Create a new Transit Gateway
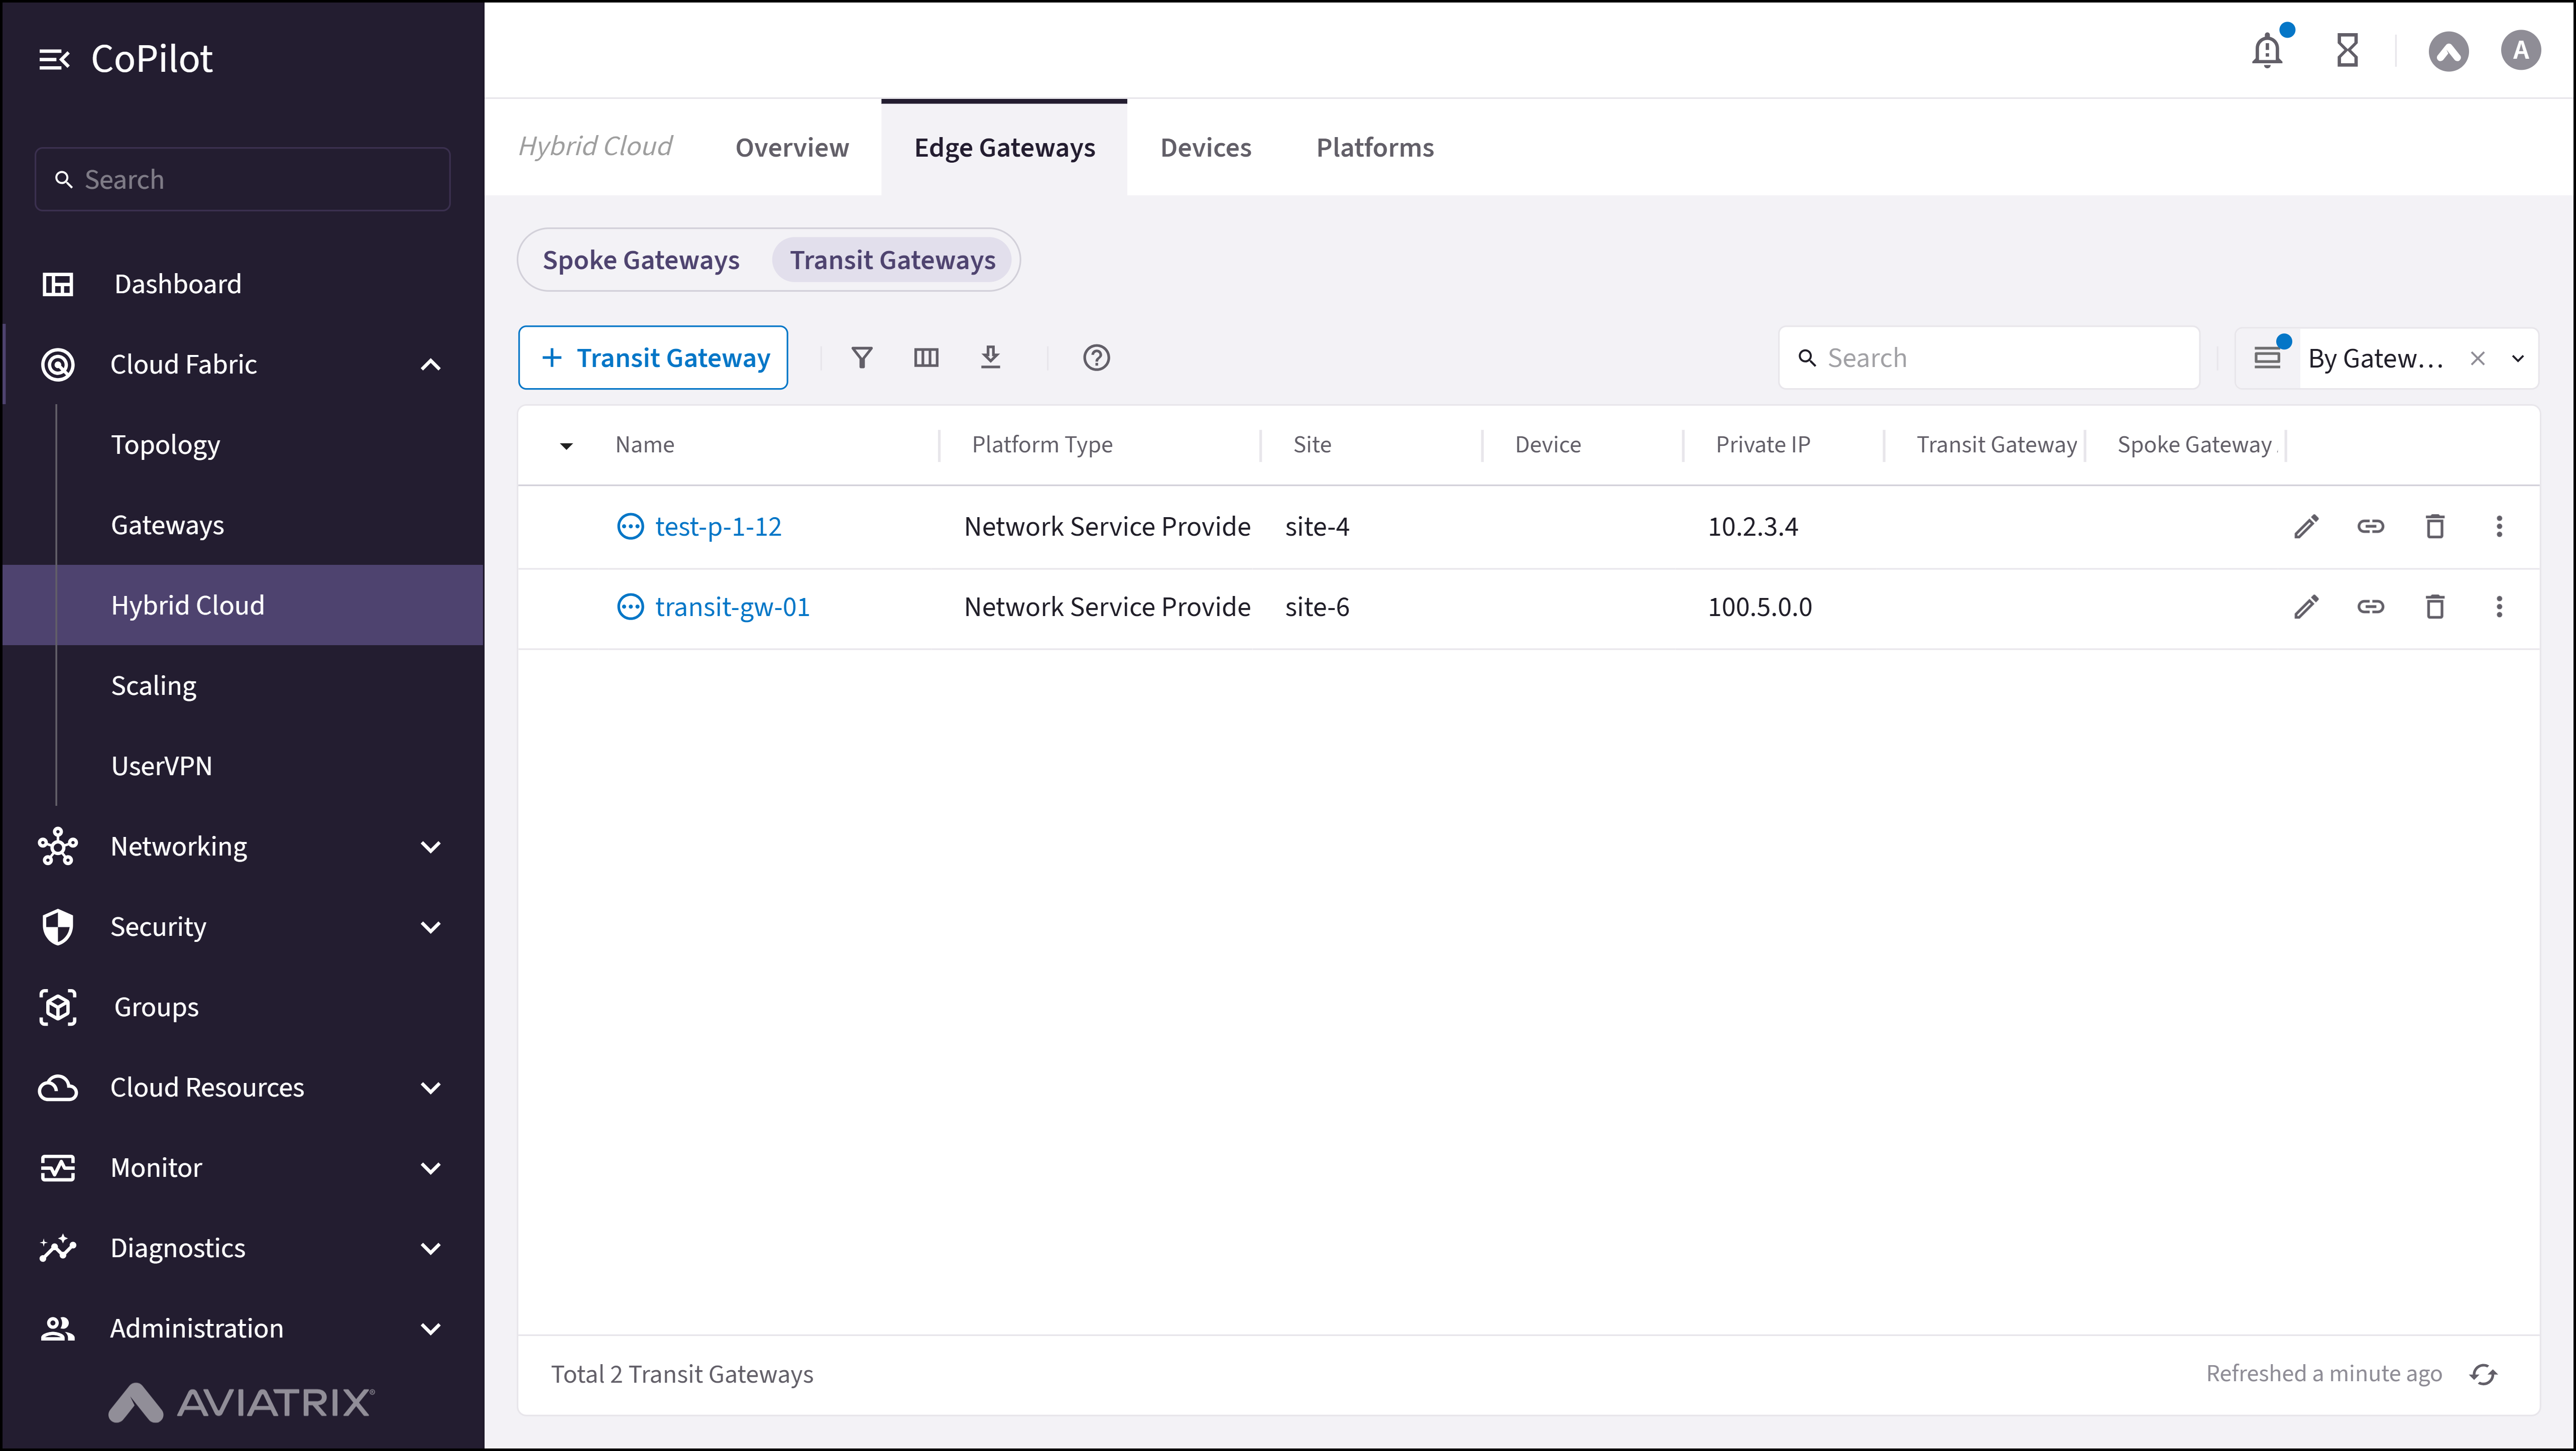 tap(653, 357)
